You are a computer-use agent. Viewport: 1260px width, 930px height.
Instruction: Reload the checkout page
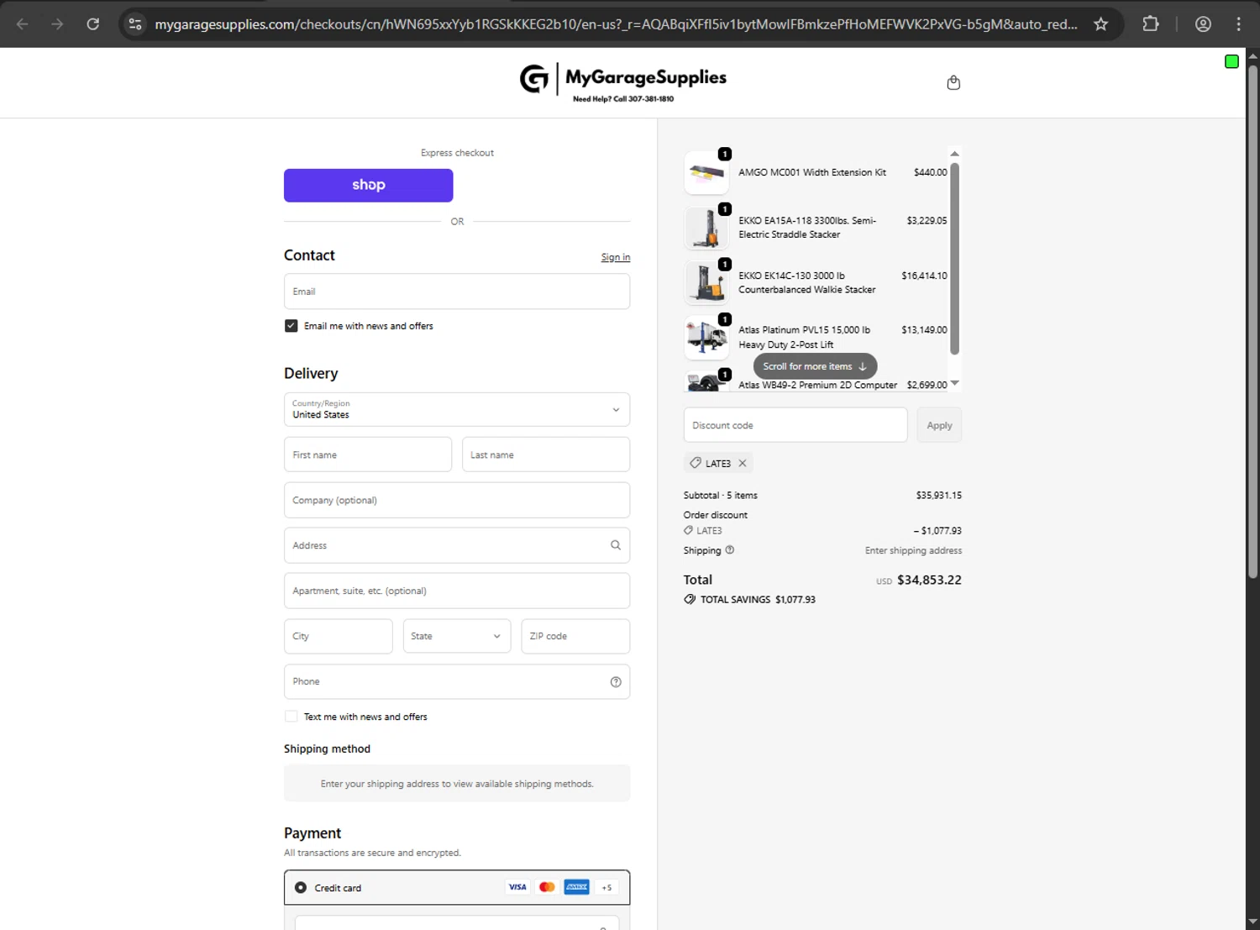click(x=93, y=24)
